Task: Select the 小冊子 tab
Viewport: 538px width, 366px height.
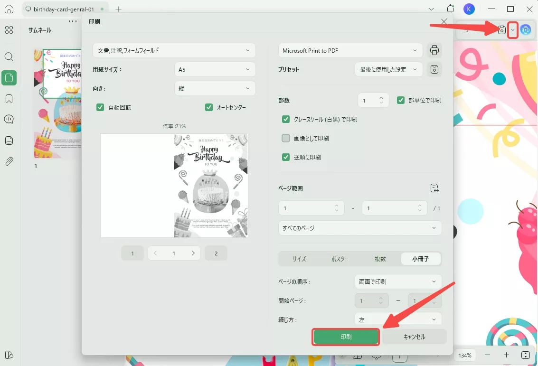Action: tap(421, 259)
